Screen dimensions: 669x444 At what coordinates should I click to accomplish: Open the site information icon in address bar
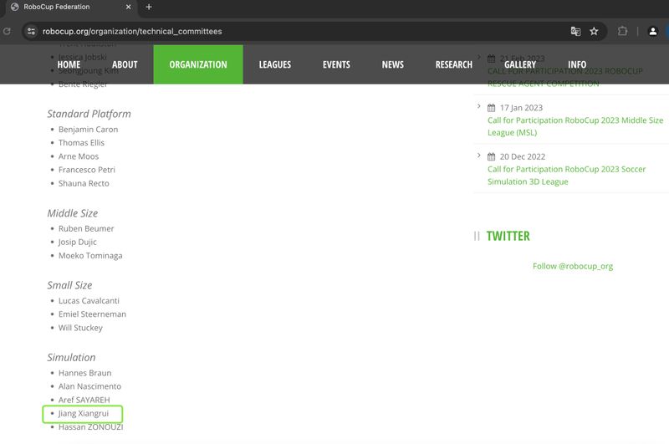pos(31,31)
